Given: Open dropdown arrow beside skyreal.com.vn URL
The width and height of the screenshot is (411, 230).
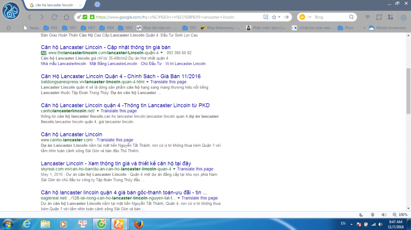Looking at the screenshot, I should 174,169.
